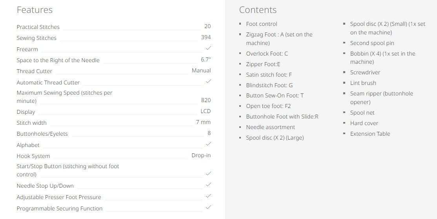Select the Practical Stitches value 20

tap(208, 27)
